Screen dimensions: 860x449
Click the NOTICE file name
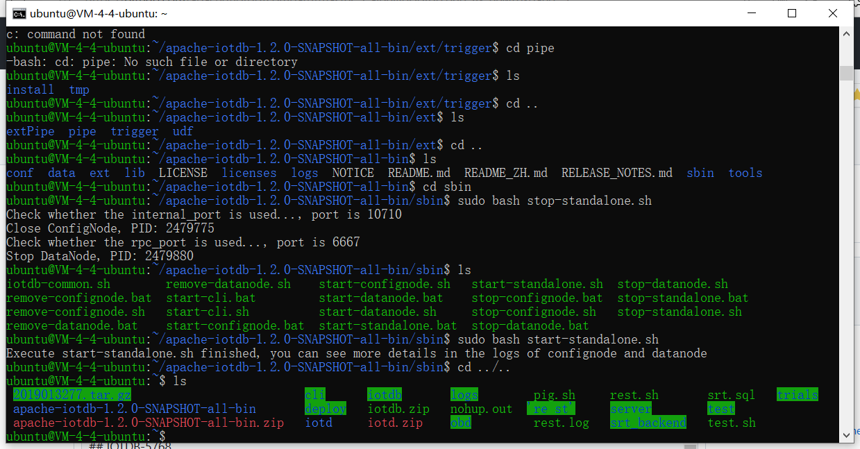(353, 173)
